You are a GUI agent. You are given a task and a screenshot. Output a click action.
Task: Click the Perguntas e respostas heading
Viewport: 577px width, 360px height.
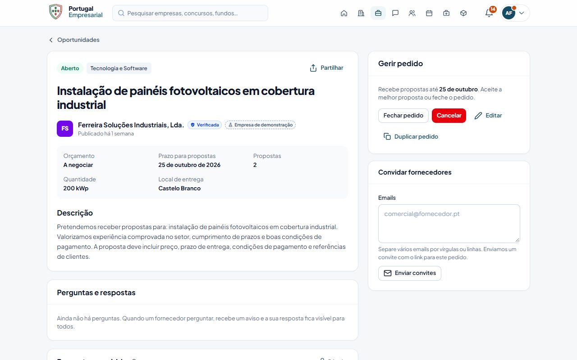point(96,292)
